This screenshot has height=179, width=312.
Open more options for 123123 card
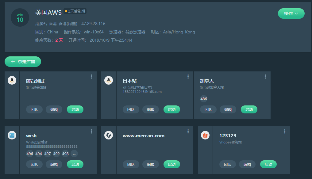285,131
